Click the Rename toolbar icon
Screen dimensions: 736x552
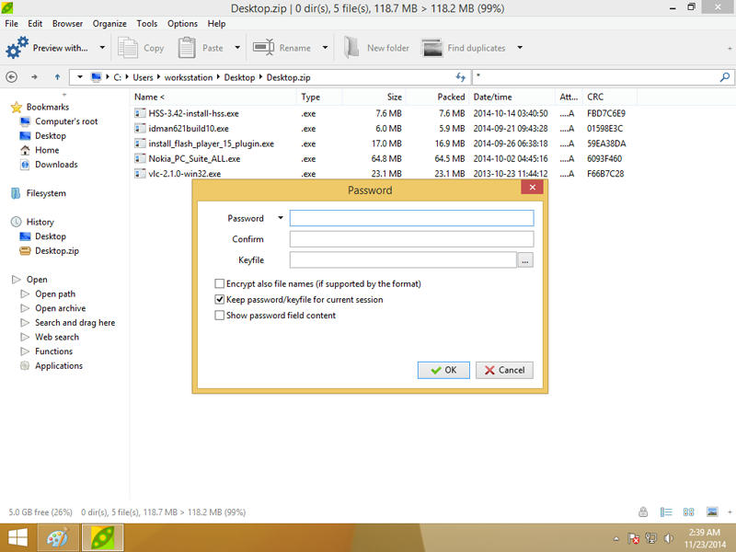click(x=263, y=48)
